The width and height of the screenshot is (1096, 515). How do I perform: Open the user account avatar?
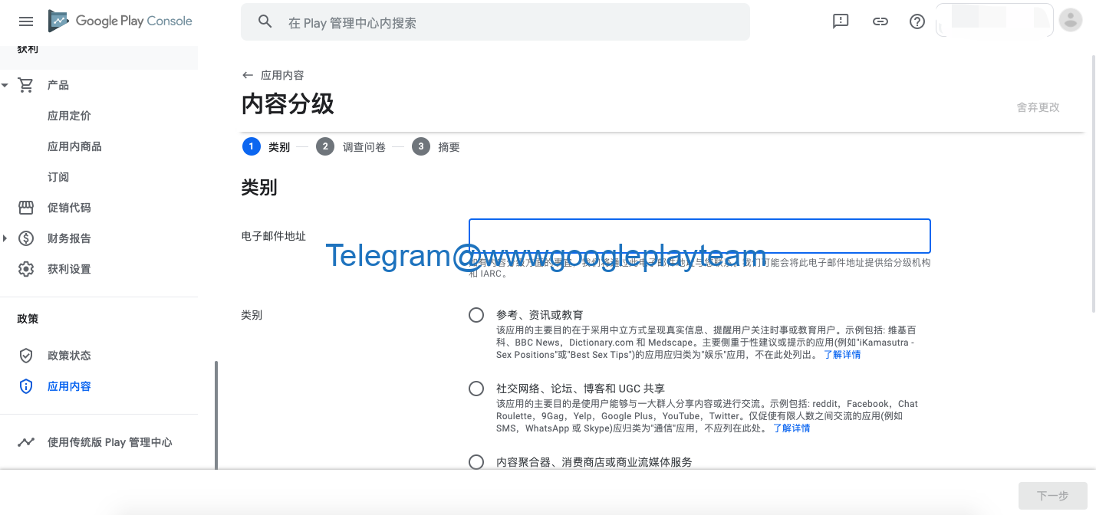(x=1070, y=20)
